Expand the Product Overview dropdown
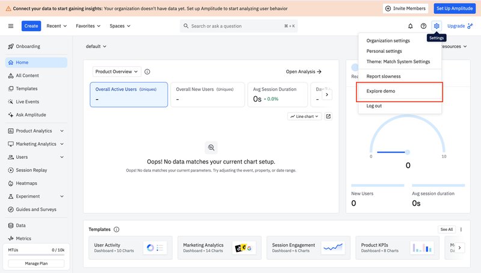The width and height of the screenshot is (481, 273). (117, 72)
